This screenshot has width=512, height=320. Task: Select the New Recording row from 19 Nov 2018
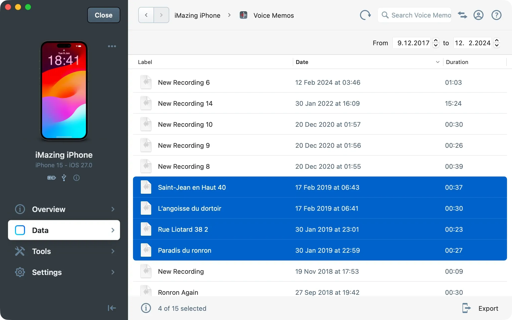click(320, 271)
